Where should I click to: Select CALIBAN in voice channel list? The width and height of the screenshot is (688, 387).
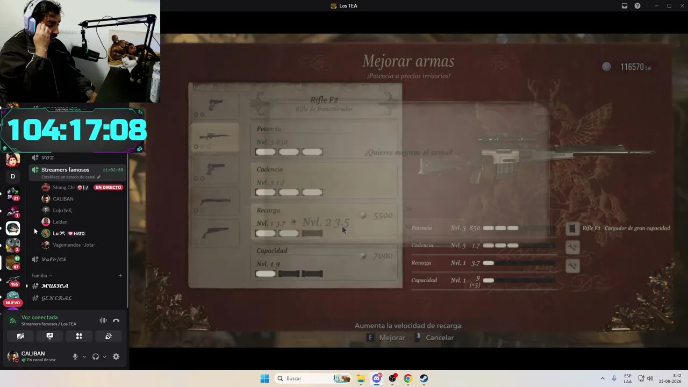tap(63, 199)
